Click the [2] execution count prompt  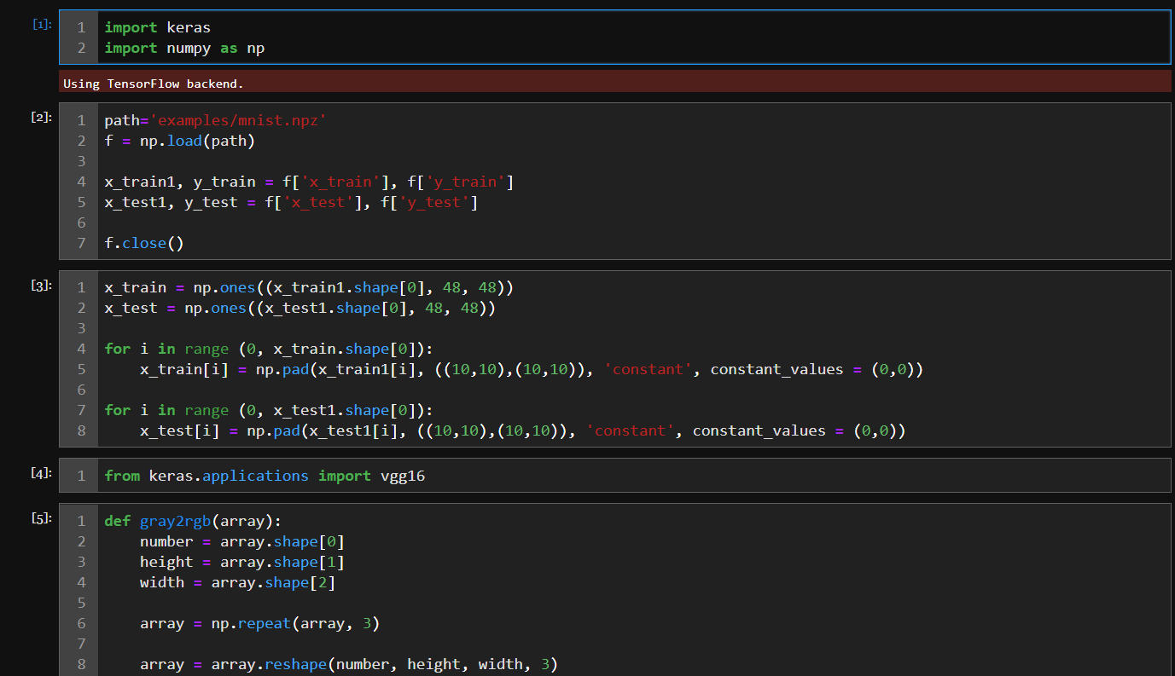pos(42,117)
